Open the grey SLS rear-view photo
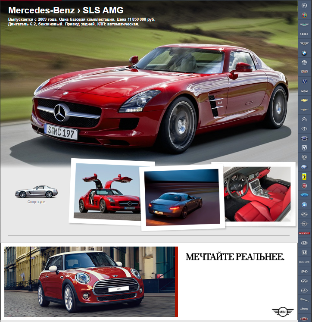Viewport: 312px width, 322px height. pyautogui.click(x=182, y=197)
